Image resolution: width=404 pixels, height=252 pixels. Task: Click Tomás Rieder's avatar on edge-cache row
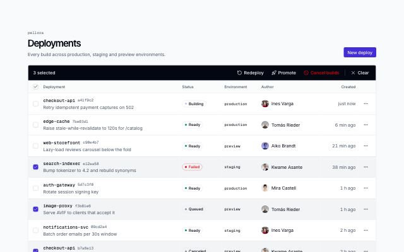point(265,125)
